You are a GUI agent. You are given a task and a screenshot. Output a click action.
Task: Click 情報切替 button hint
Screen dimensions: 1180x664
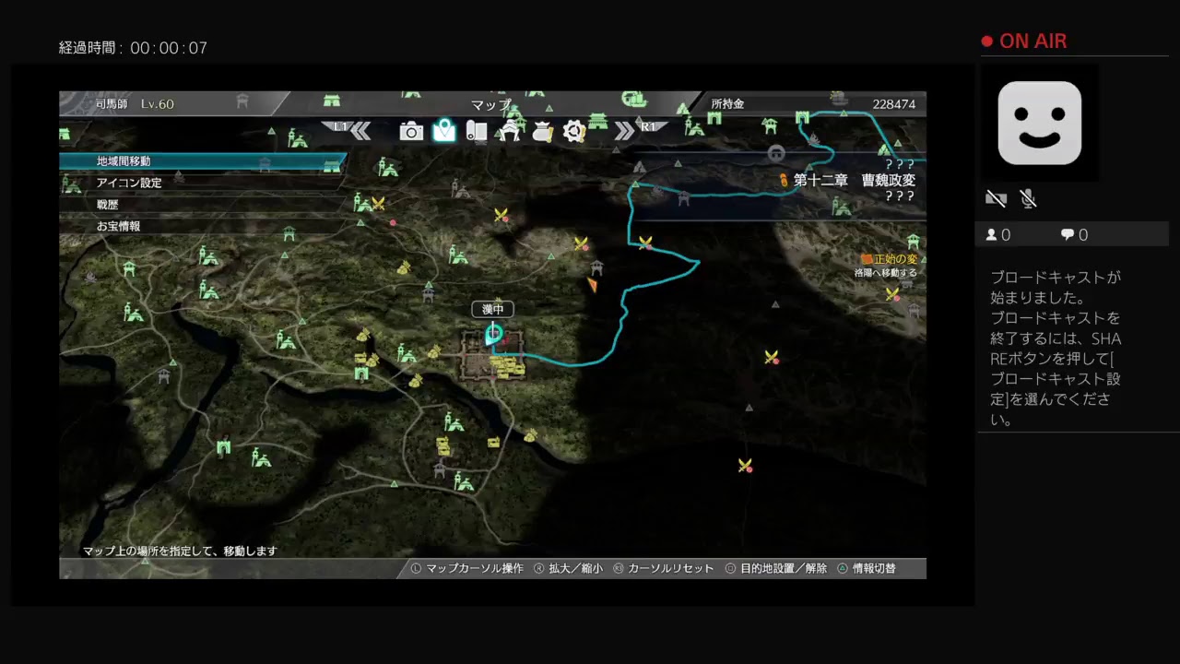[867, 569]
